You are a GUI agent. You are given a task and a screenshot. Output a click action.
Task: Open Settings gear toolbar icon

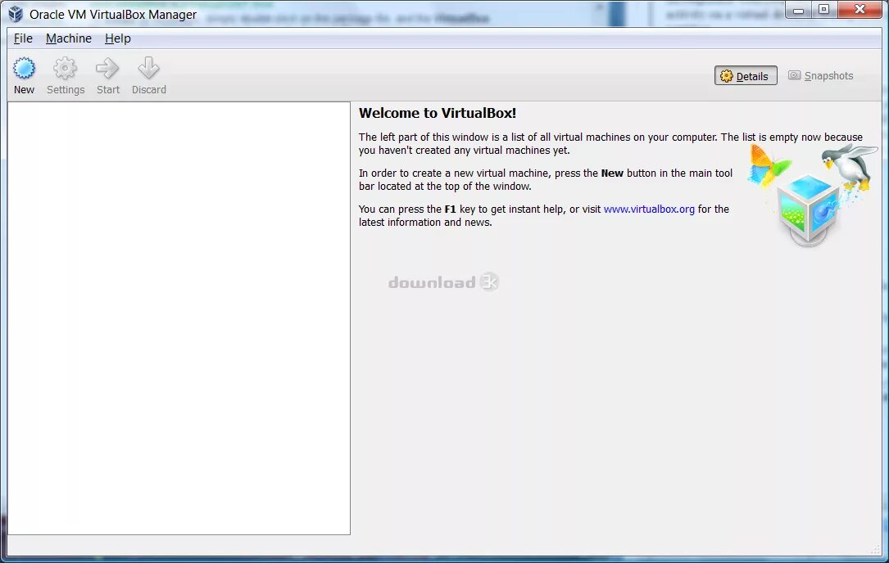pos(66,69)
